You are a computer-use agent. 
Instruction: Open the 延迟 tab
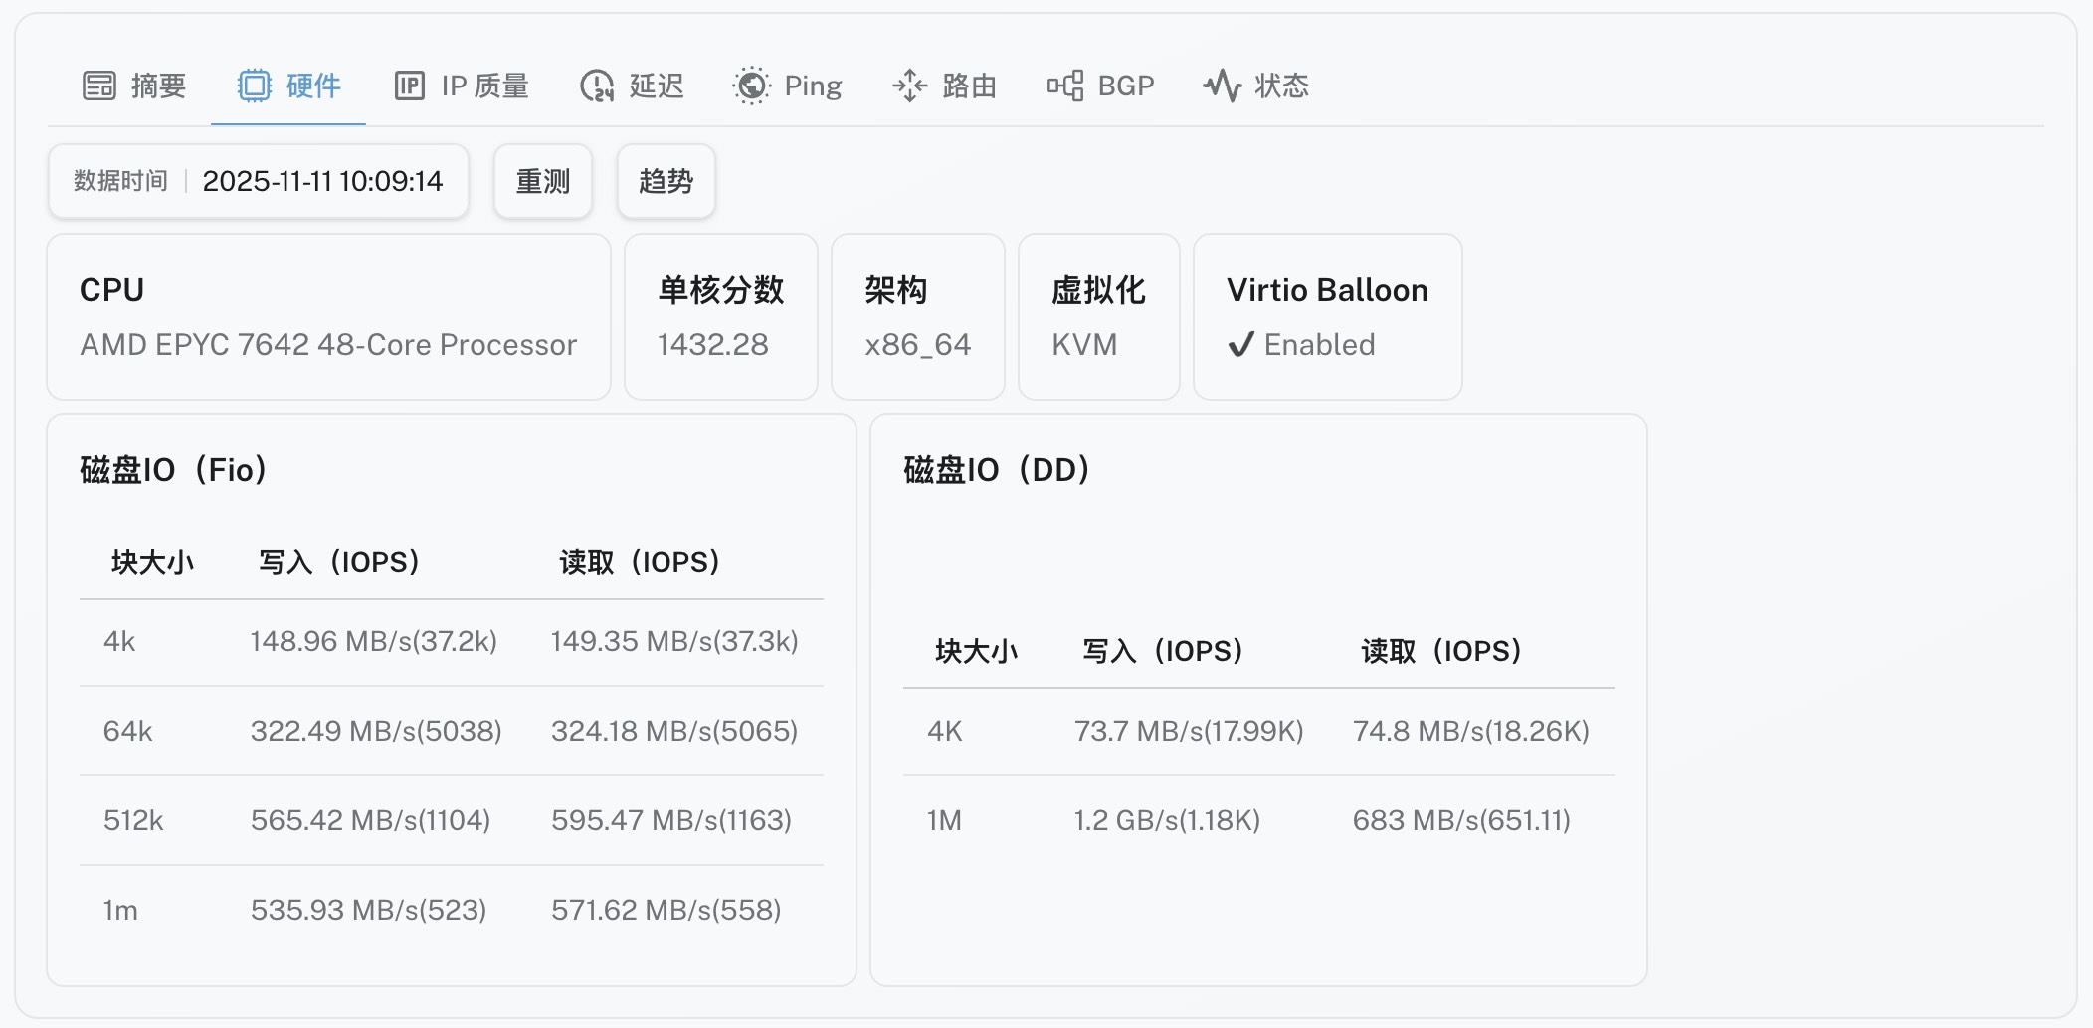pos(657,86)
